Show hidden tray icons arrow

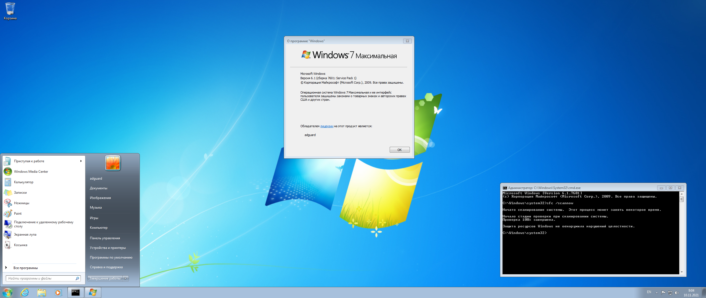point(657,292)
